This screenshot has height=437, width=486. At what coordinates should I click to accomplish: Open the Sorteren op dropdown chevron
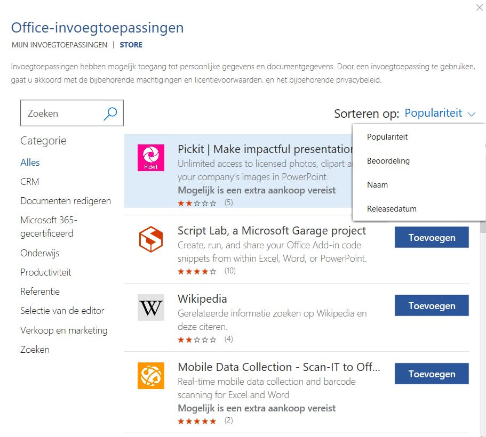click(x=471, y=114)
